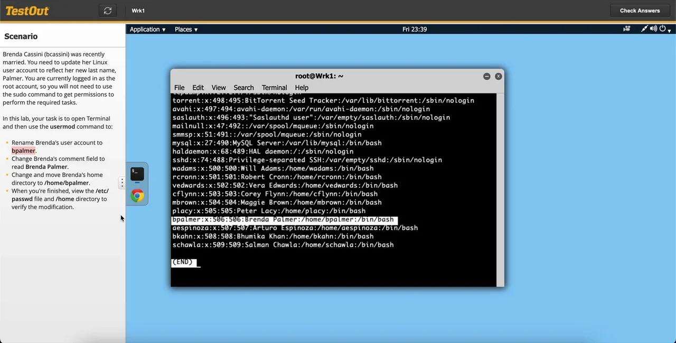Screen dimensions: 676x343
Task: Select the Wrk1 workstation tab
Action: coord(138,10)
